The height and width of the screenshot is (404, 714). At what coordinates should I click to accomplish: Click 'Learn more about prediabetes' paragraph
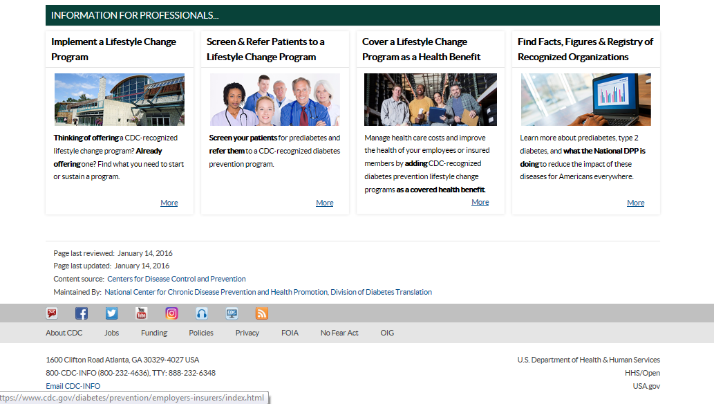point(583,157)
